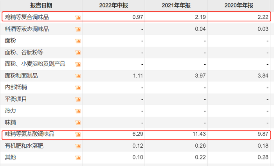Open chart icon for 味精等氨基酸调味品 row

pos(78,134)
